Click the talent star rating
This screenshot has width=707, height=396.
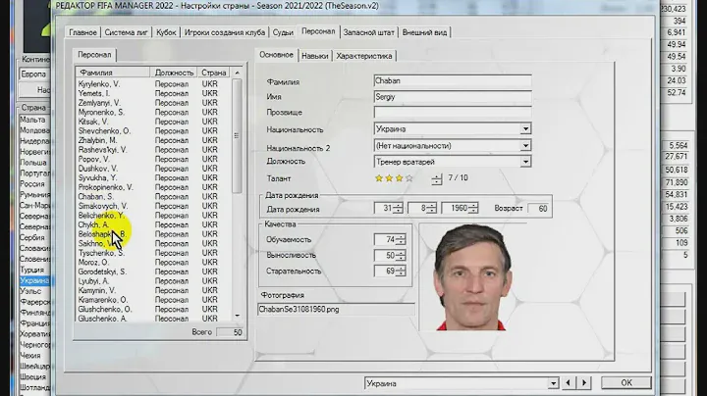point(395,179)
